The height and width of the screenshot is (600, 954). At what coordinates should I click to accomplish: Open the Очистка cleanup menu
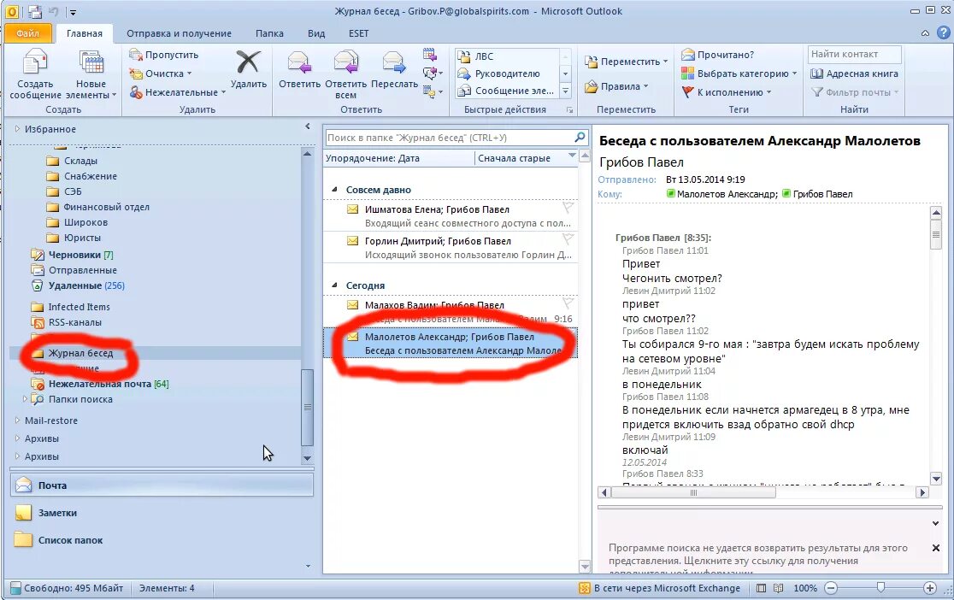pos(161,74)
